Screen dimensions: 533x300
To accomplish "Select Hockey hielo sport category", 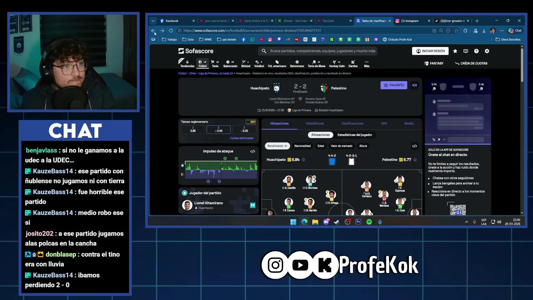I will [x=337, y=63].
